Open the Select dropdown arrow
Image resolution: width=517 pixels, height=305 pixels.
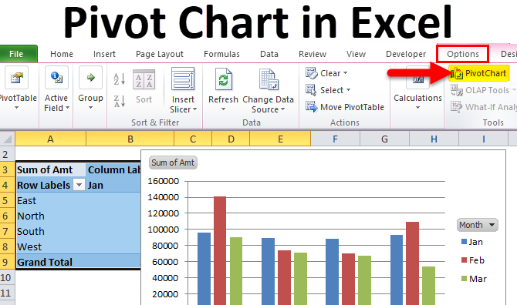pos(348,90)
